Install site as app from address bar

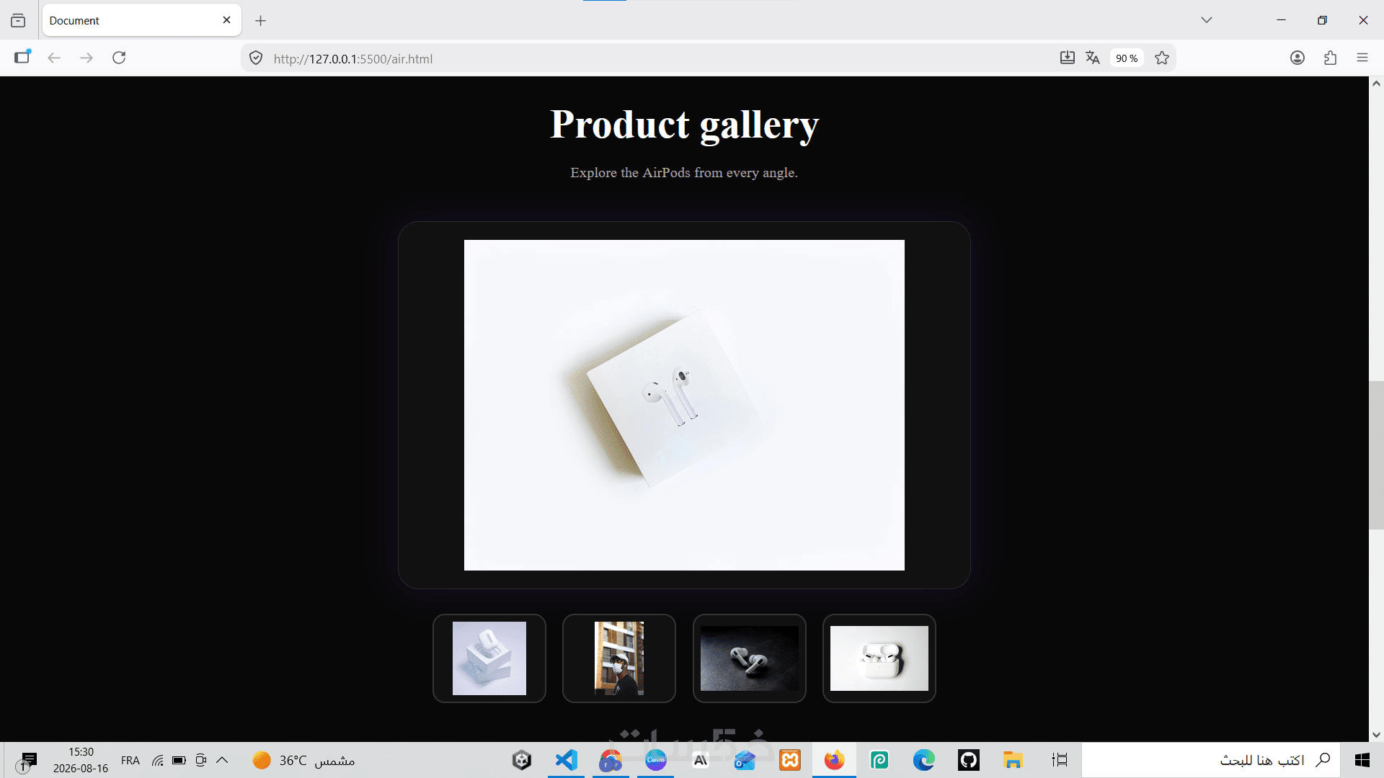pyautogui.click(x=1068, y=58)
